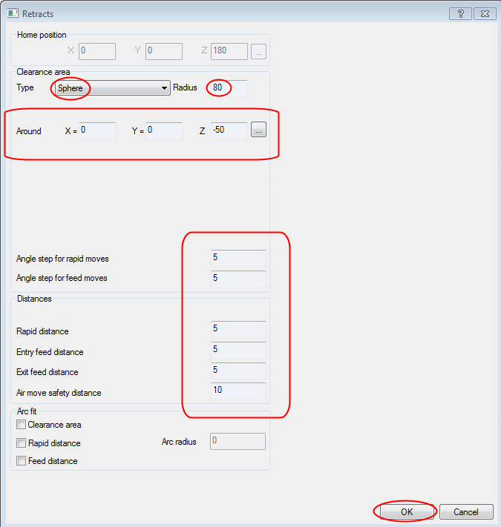Click the ellipsis button beside the Around Z field
This screenshot has height=527, width=501.
(258, 131)
